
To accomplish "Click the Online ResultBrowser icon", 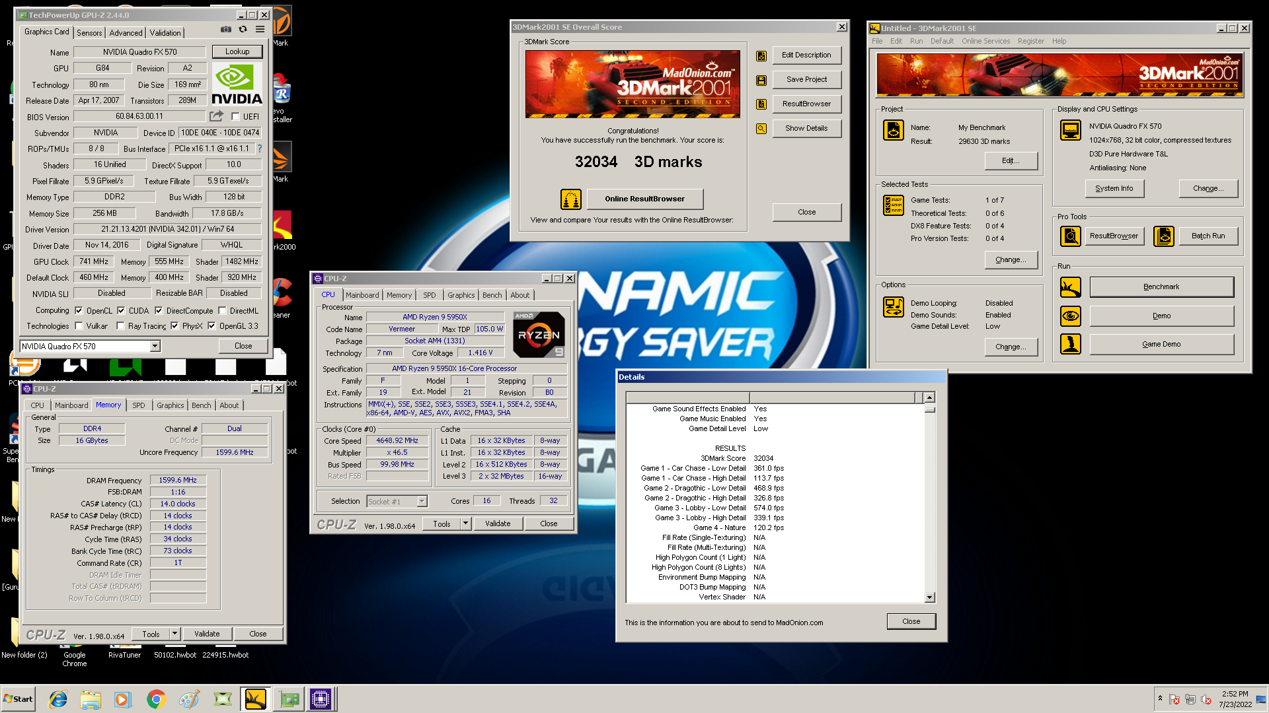I will pyautogui.click(x=571, y=199).
